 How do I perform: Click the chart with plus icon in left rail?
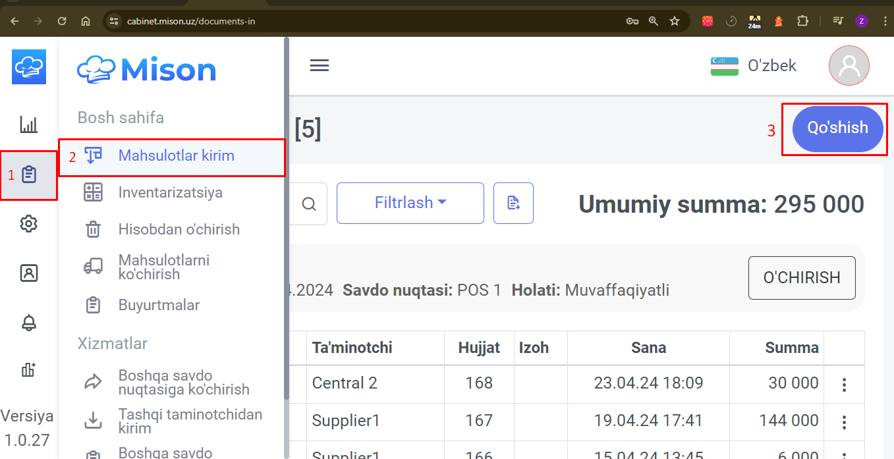click(x=28, y=370)
